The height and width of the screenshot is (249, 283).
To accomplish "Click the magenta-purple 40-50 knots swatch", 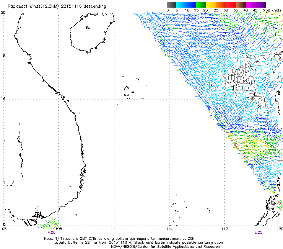I will (x=256, y=5).
